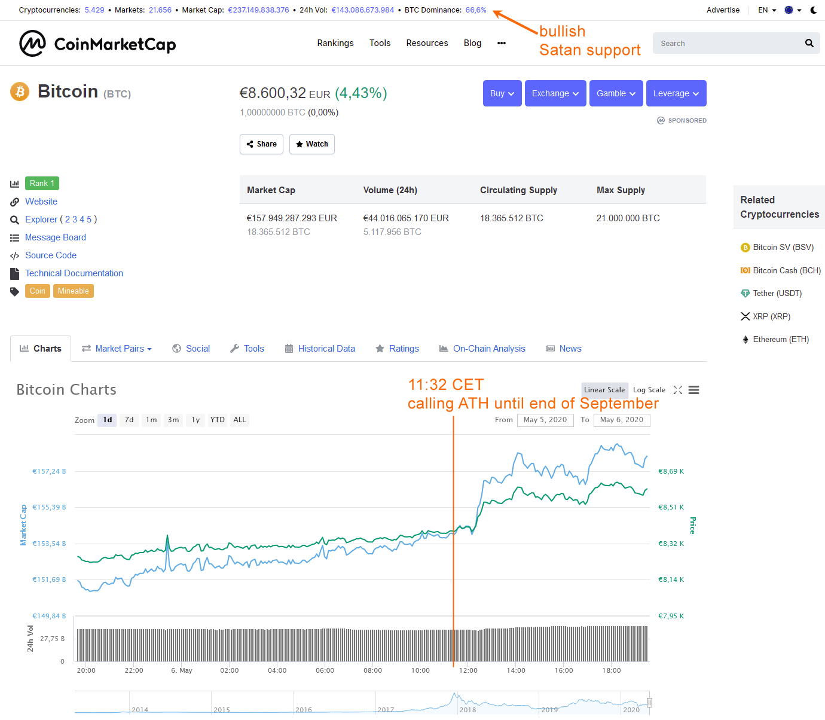
Task: Click the Watch button
Action: tap(312, 144)
